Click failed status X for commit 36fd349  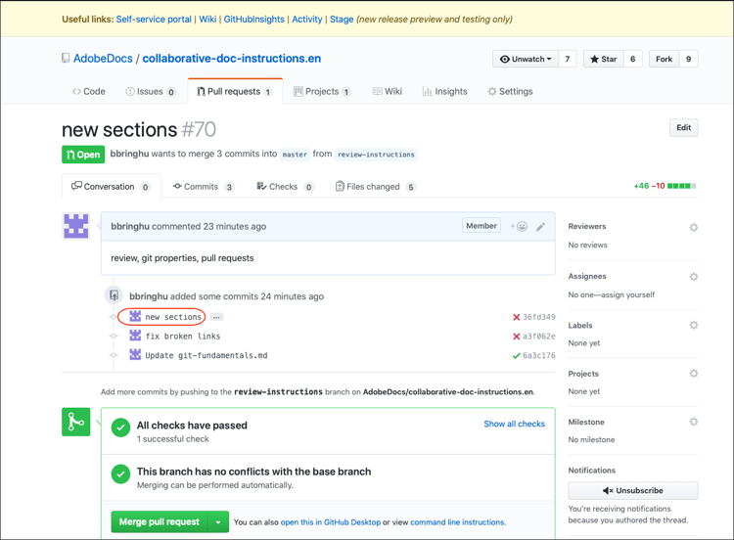516,317
